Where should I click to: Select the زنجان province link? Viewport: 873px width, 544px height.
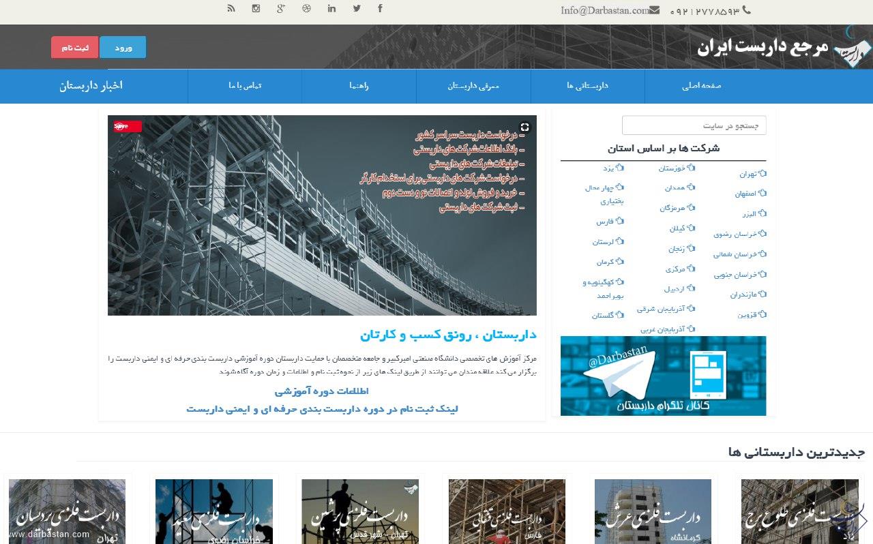[681, 248]
